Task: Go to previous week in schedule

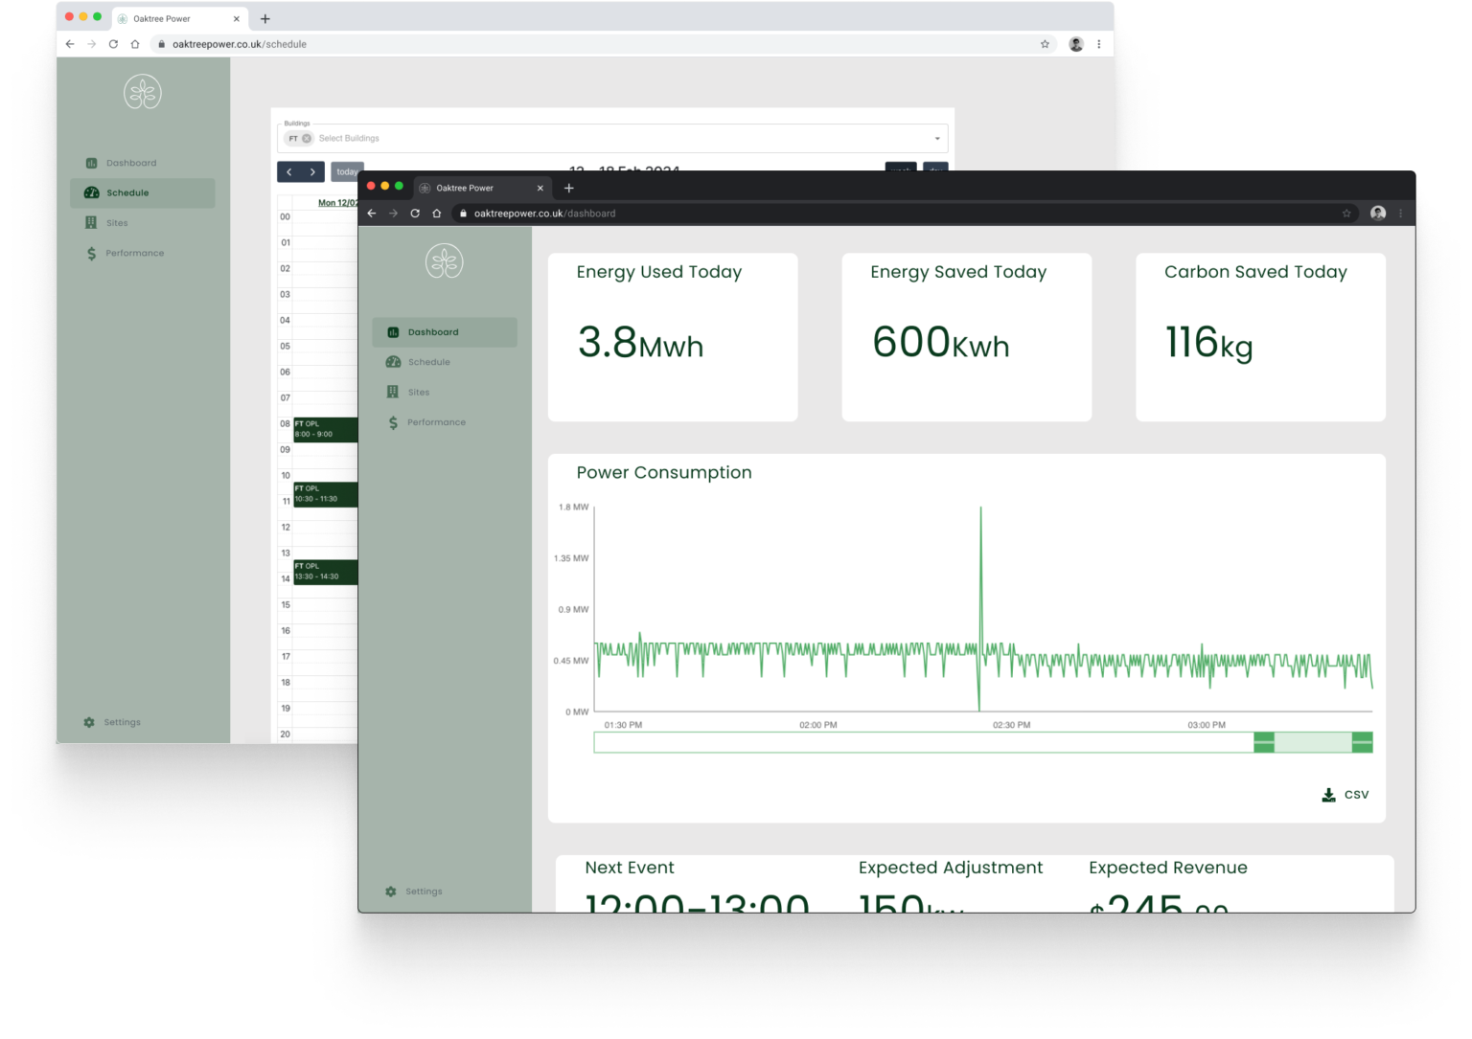Action: point(289,172)
